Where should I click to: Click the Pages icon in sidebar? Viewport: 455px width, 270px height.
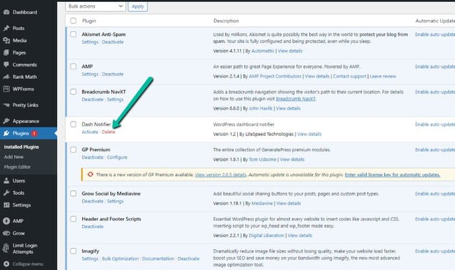(6, 52)
